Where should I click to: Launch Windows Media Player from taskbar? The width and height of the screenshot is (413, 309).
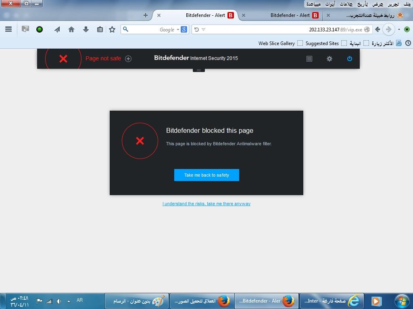(x=376, y=301)
